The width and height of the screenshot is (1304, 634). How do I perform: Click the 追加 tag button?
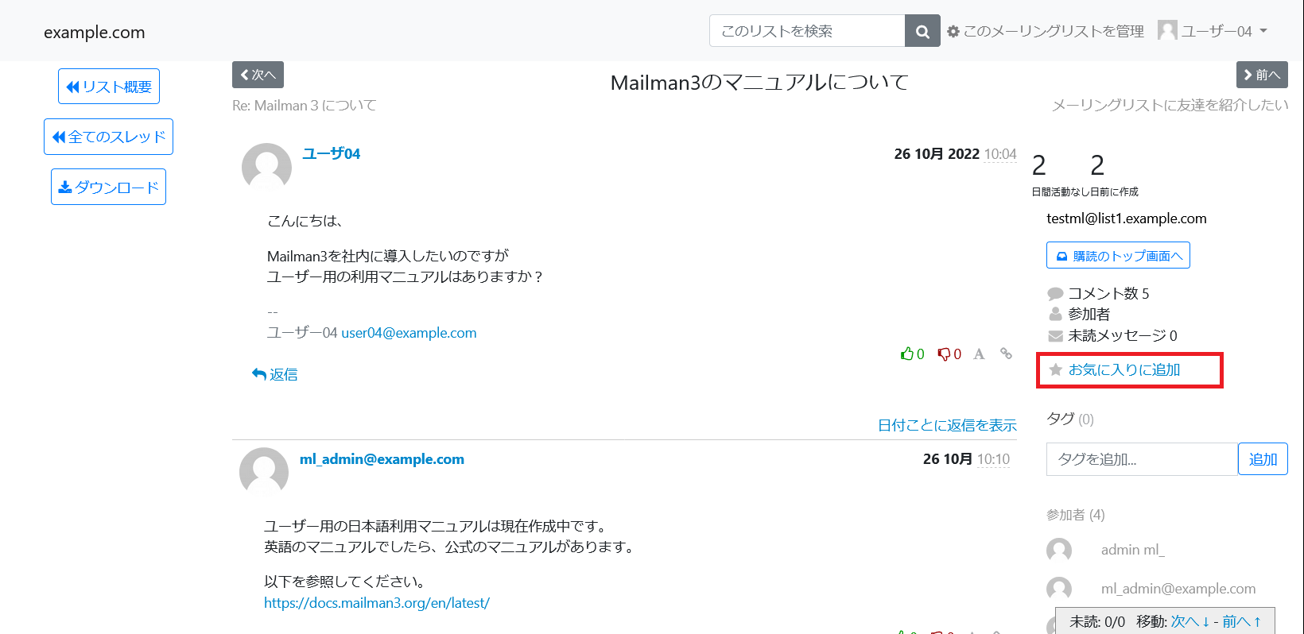(x=1263, y=459)
